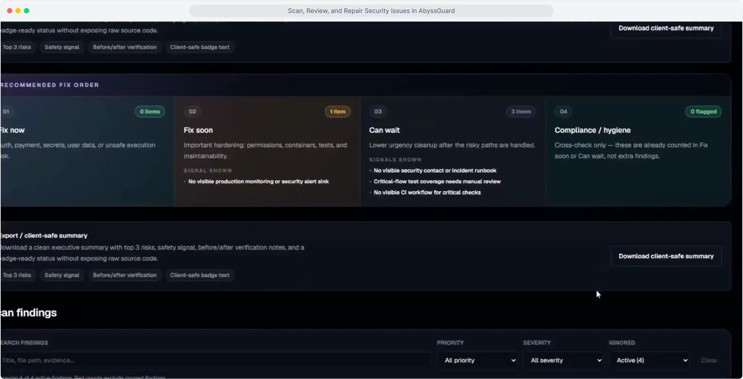This screenshot has height=379, width=743.
Task: Click the 04 step number badge
Action: click(563, 112)
